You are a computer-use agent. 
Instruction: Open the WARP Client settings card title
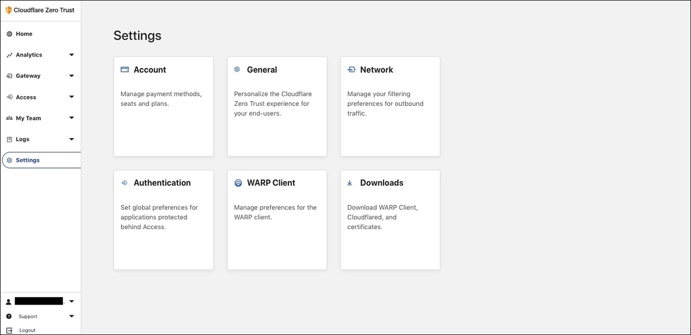point(271,183)
